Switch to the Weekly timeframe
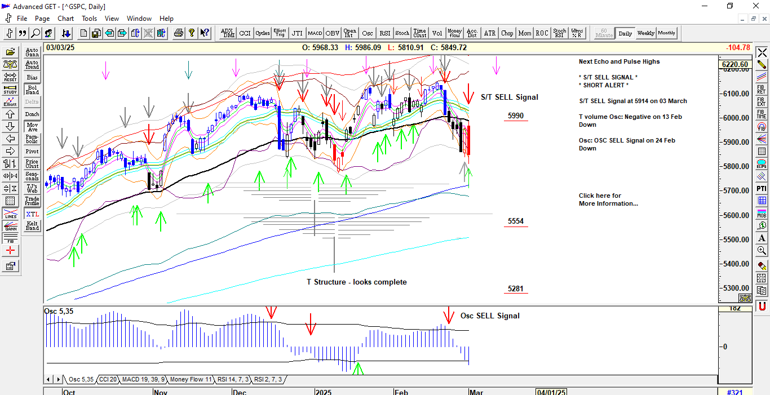 (645, 33)
